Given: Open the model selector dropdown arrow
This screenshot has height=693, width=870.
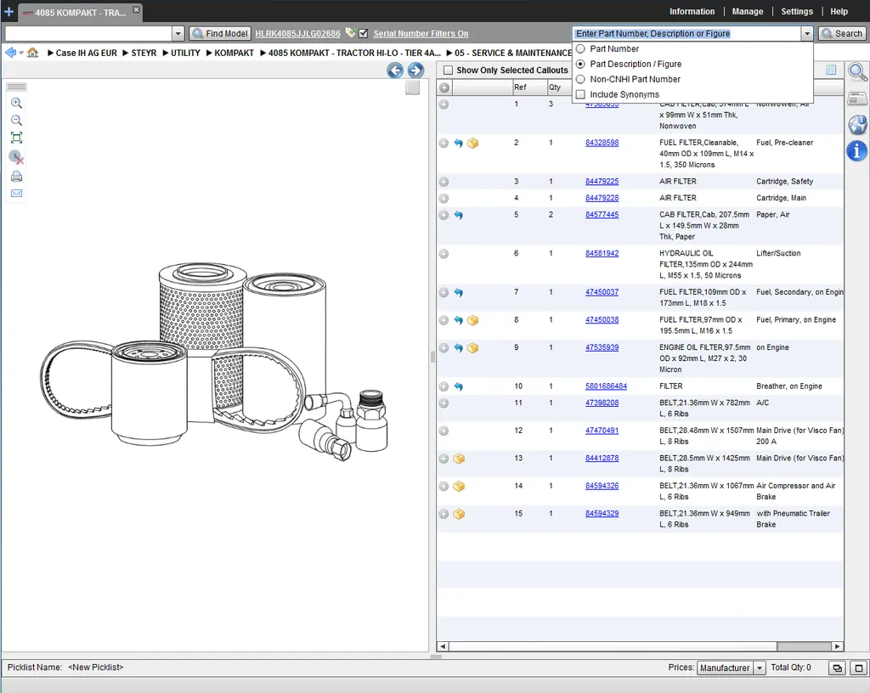Looking at the screenshot, I should click(x=178, y=34).
